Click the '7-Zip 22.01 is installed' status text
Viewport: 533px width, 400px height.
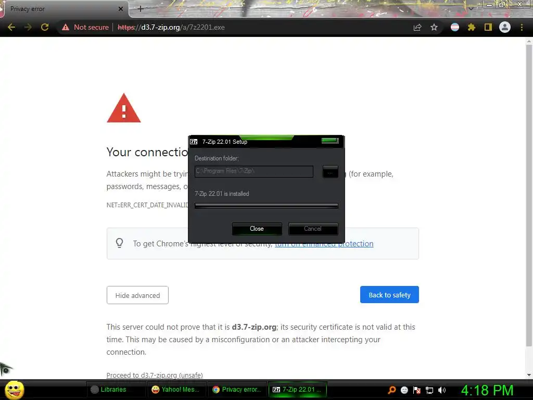click(x=222, y=194)
